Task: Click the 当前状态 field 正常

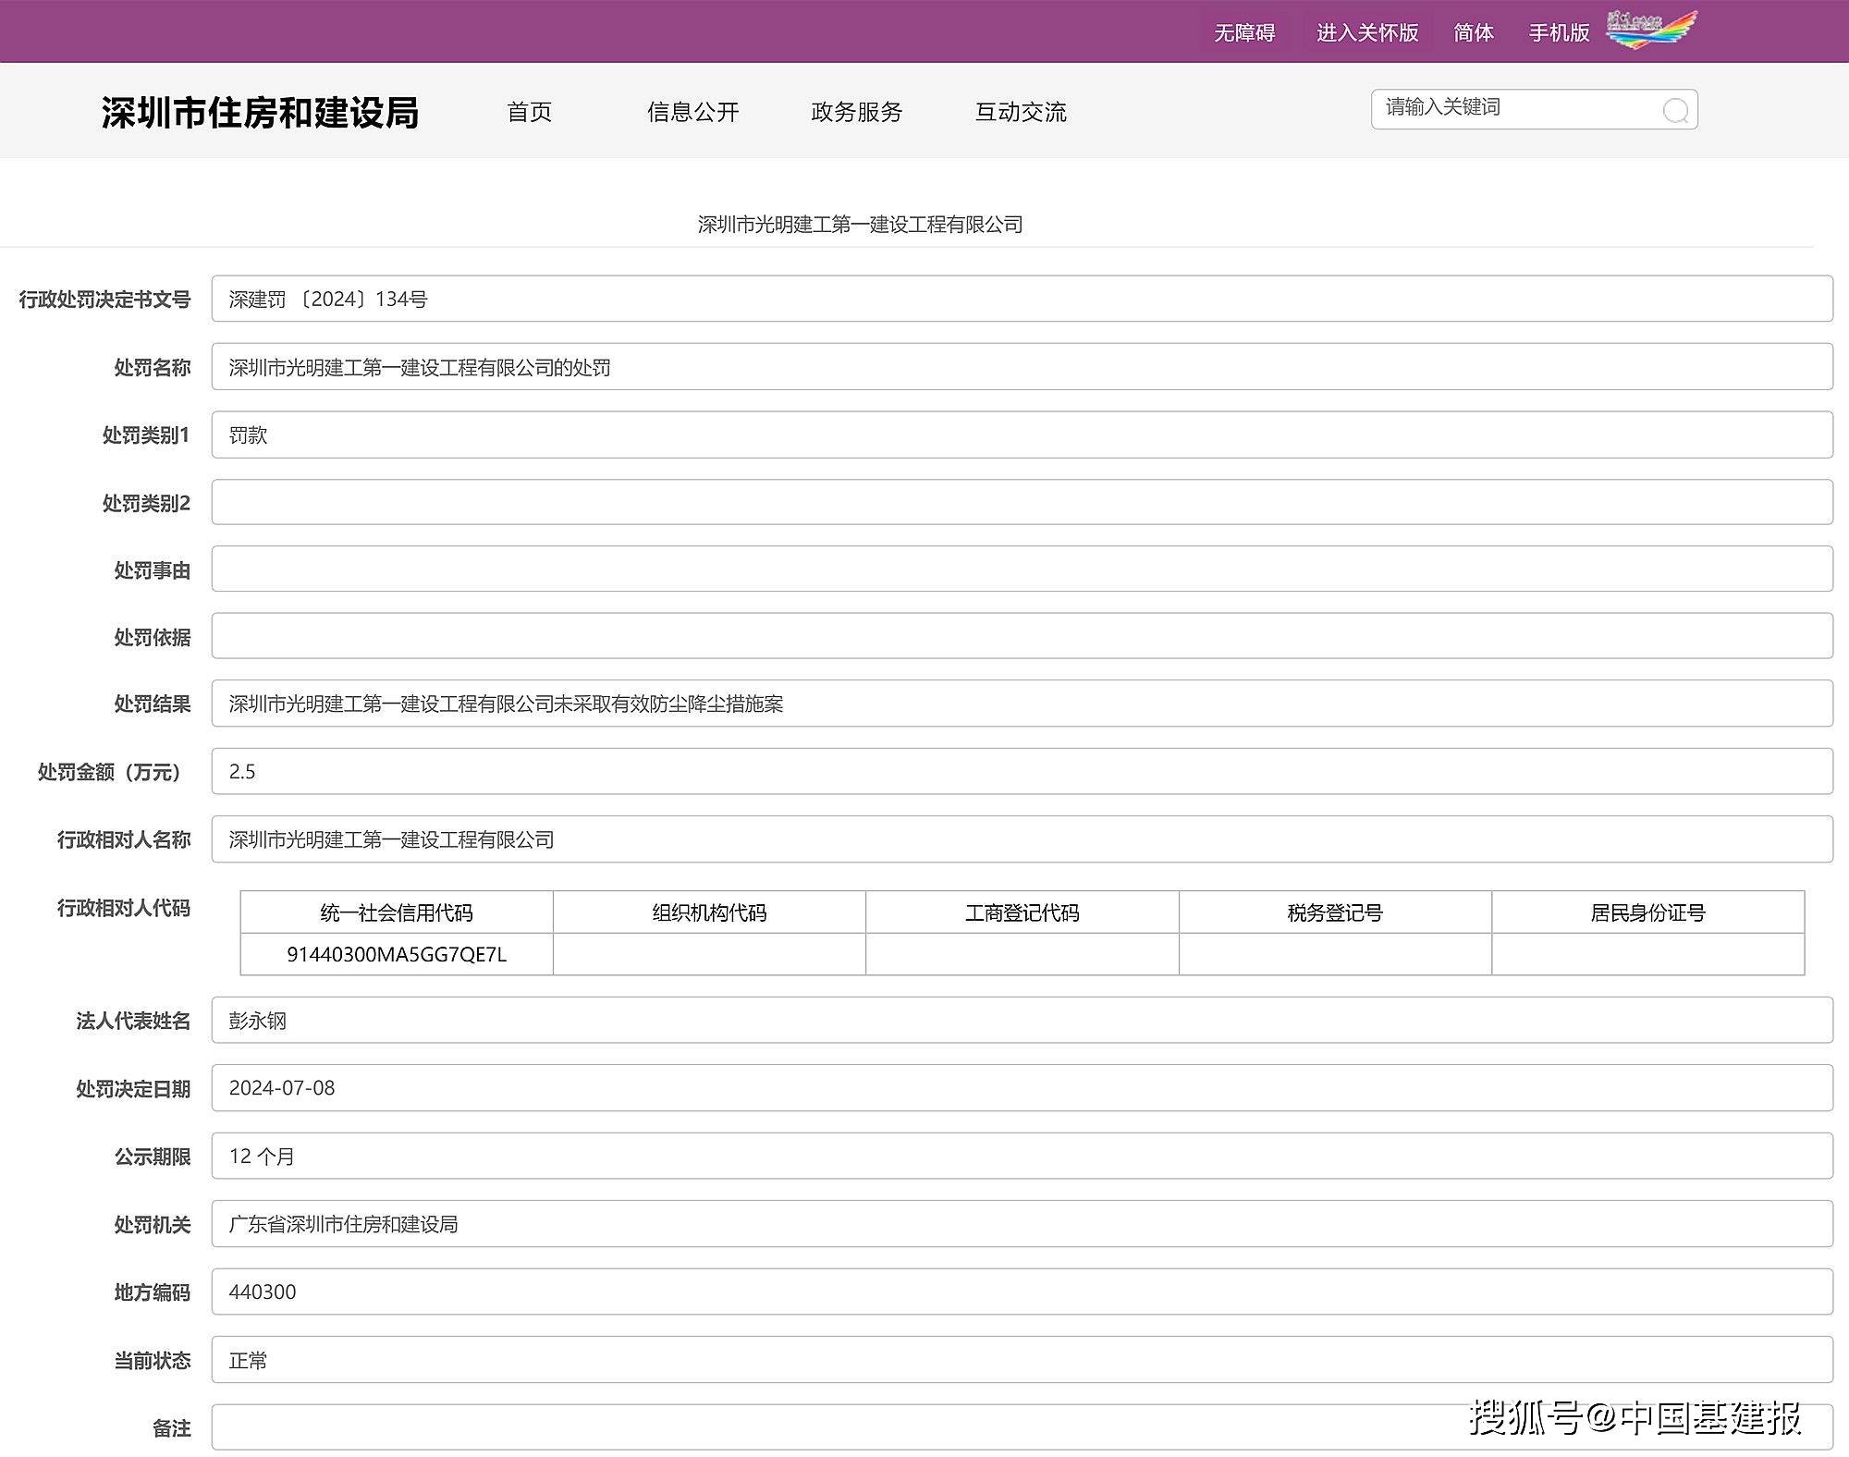Action: pyautogui.click(x=1022, y=1360)
